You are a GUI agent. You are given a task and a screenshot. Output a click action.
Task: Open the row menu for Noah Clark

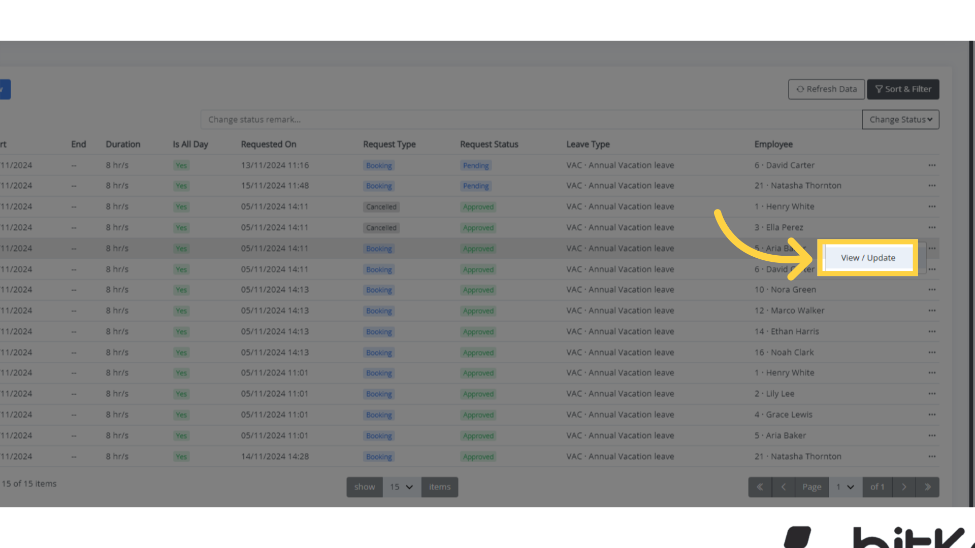point(932,352)
